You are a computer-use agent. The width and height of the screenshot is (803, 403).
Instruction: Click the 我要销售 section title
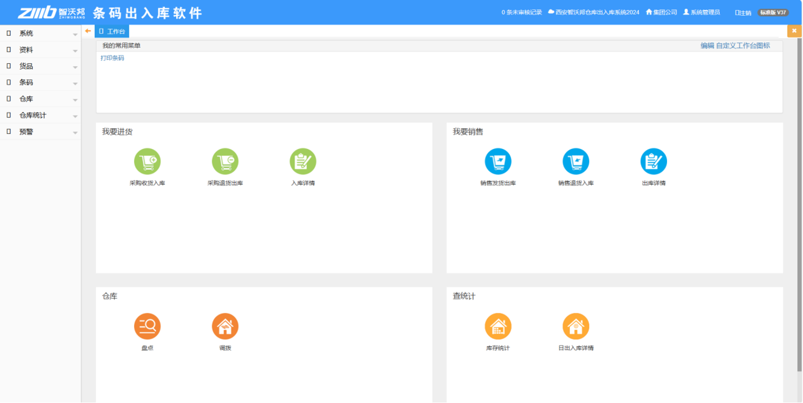(x=468, y=132)
